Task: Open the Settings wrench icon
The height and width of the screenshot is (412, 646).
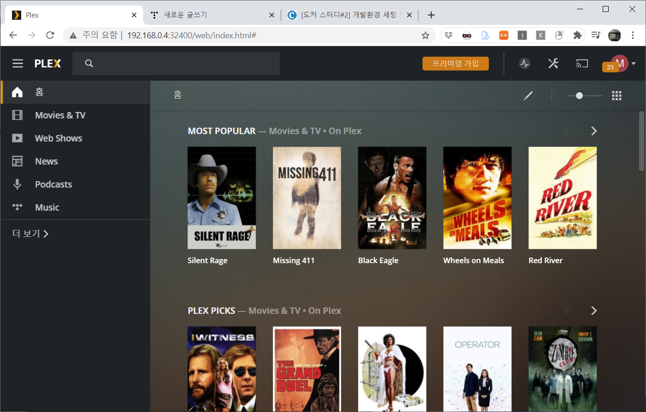Action: 553,64
